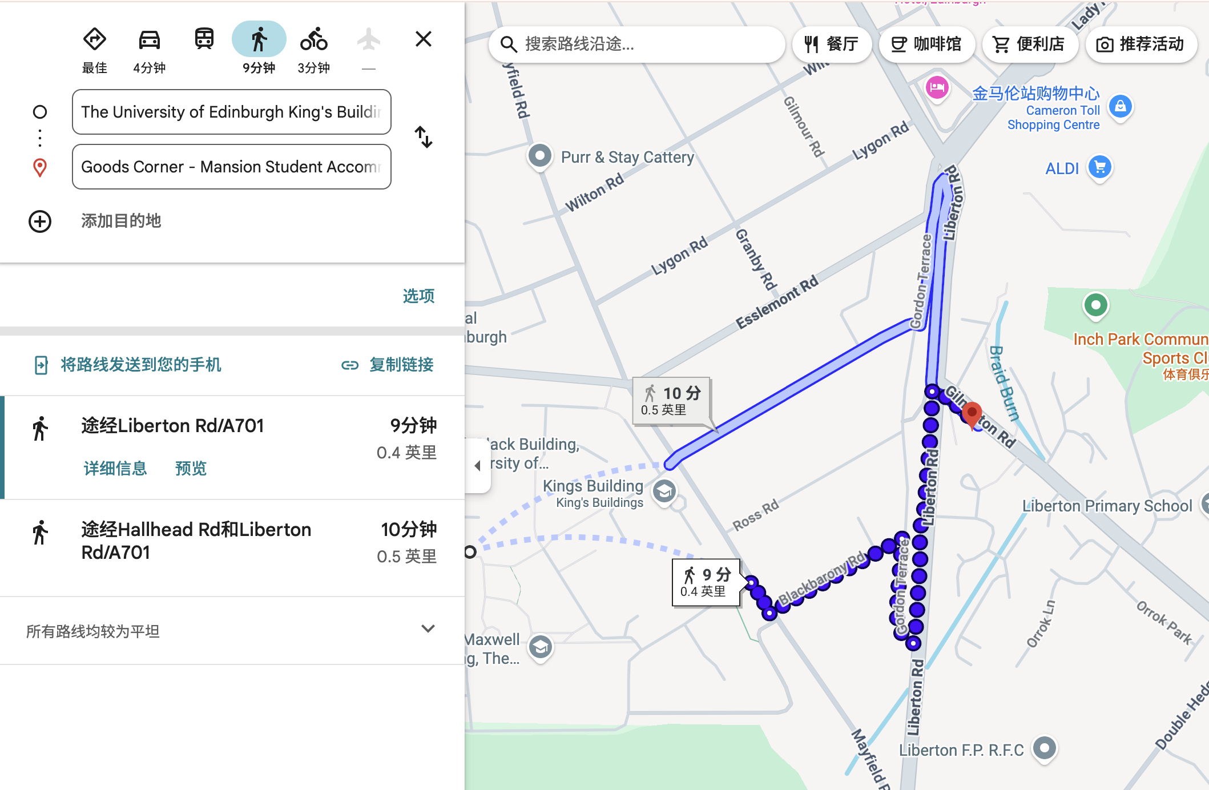Select driving travel mode car icon

point(149,40)
